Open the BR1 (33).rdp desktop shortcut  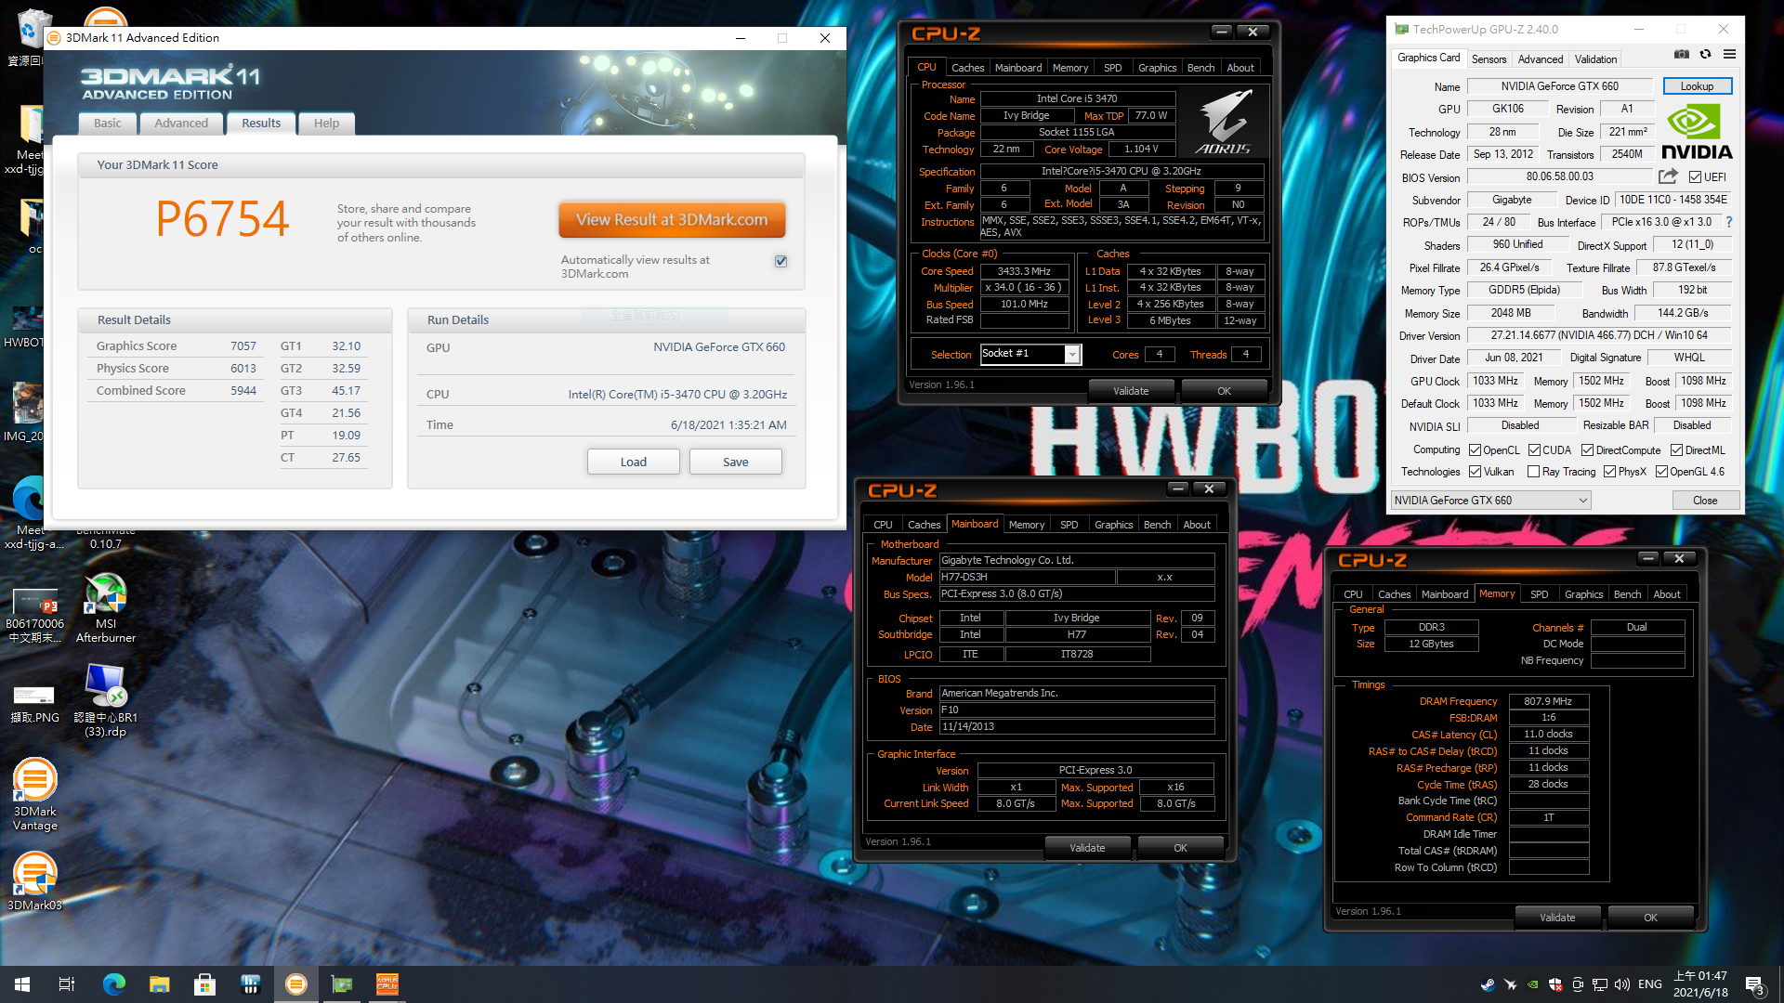[105, 701]
